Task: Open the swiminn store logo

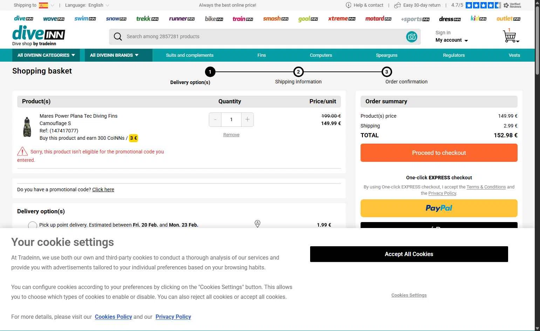Action: [x=85, y=19]
